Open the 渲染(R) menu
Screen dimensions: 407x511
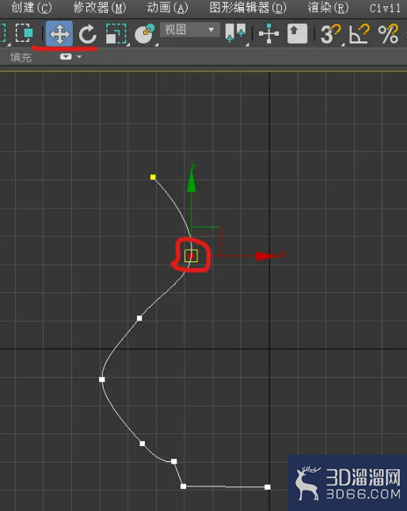[328, 7]
